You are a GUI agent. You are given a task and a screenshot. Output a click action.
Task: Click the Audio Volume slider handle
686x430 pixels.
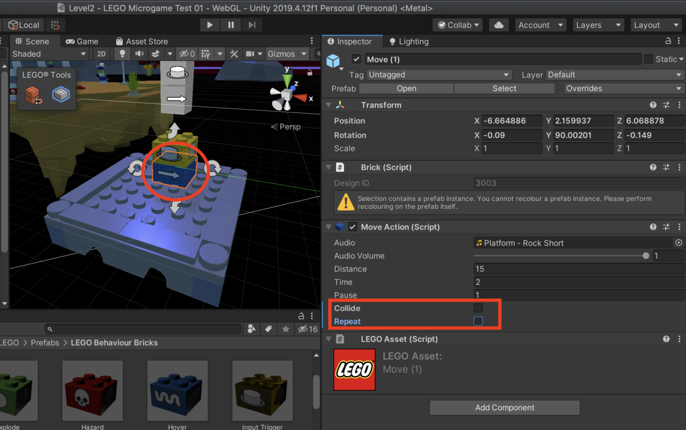(646, 256)
